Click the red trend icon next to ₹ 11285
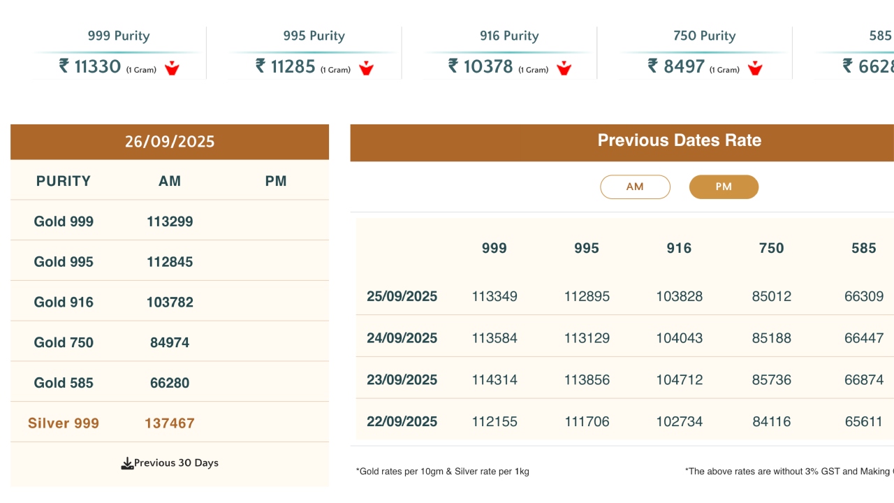 (x=366, y=68)
